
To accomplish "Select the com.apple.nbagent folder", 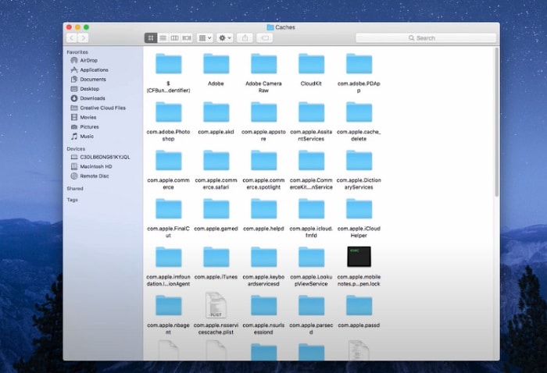I will coord(169,306).
